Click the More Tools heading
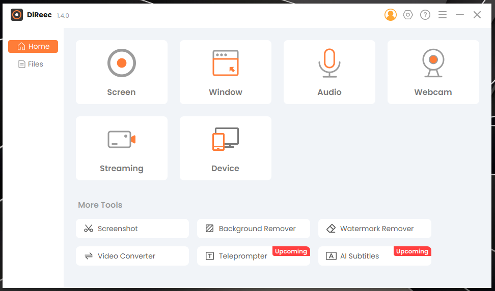495x291 pixels. point(100,205)
